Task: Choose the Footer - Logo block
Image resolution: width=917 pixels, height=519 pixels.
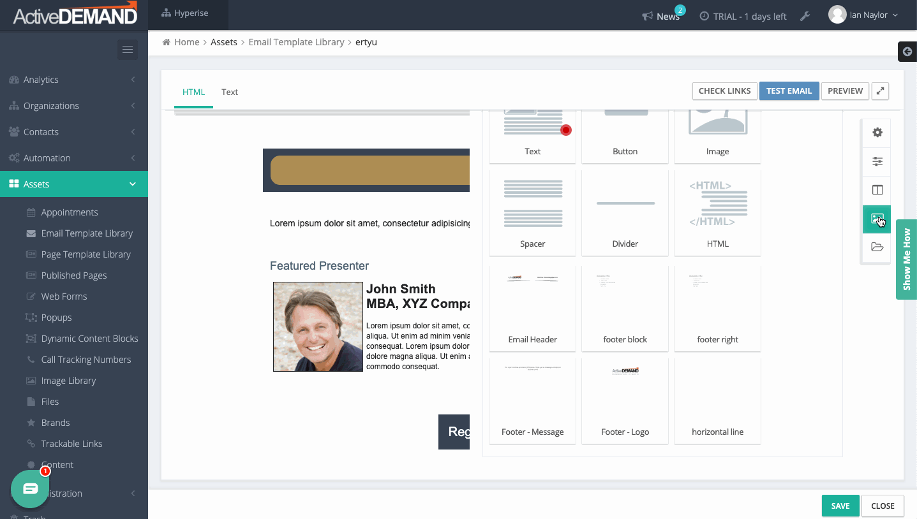Action: (625, 400)
